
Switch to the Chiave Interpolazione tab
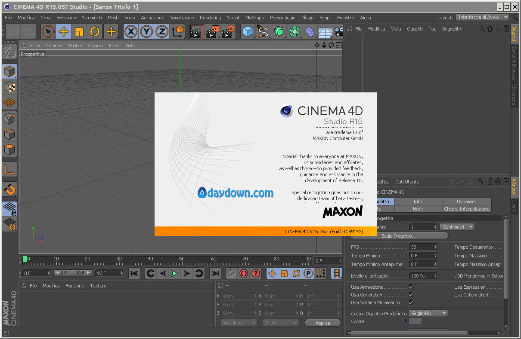coord(467,209)
